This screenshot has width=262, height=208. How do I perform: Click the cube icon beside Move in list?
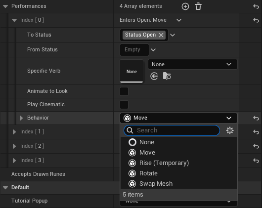[x=132, y=153]
